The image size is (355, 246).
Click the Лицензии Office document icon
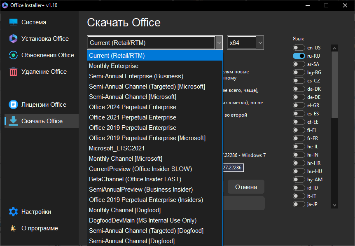click(x=14, y=105)
